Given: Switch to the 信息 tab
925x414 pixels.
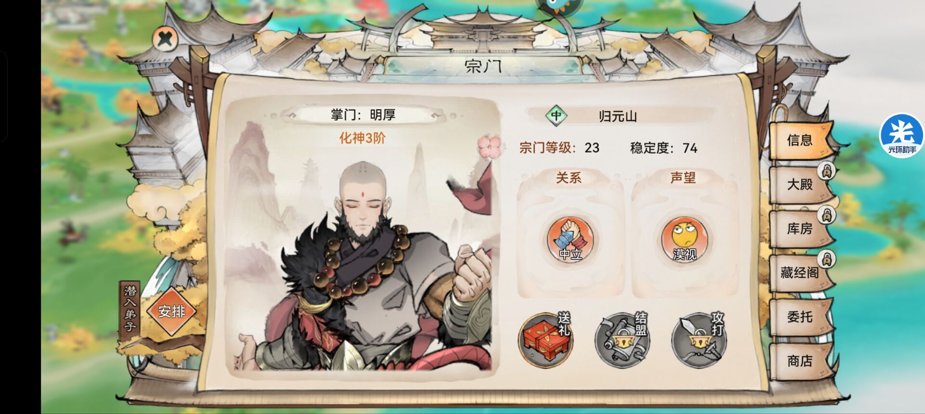Looking at the screenshot, I should [801, 141].
